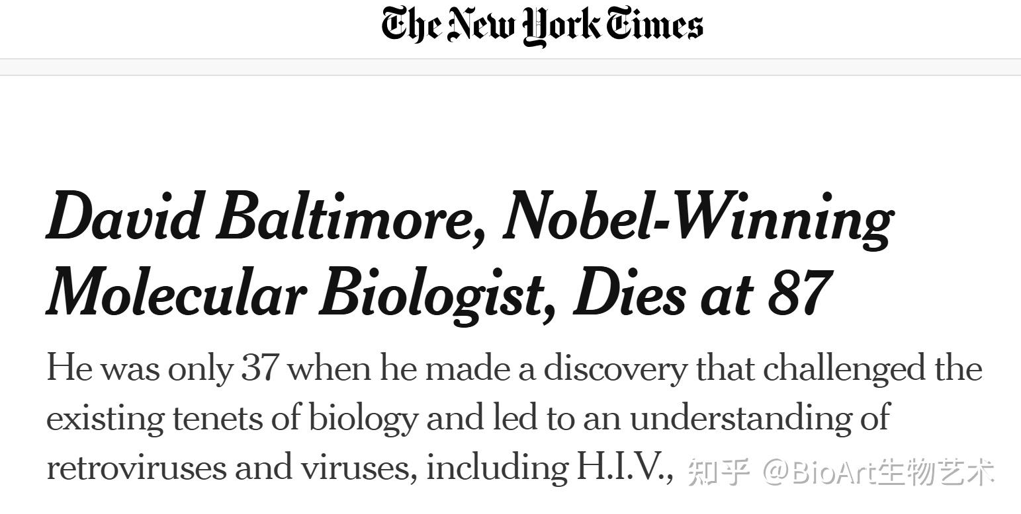
Task: Click the 知乎 watermark logo
Action: click(719, 472)
